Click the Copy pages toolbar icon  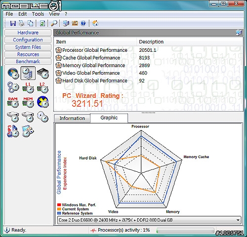(30, 23)
